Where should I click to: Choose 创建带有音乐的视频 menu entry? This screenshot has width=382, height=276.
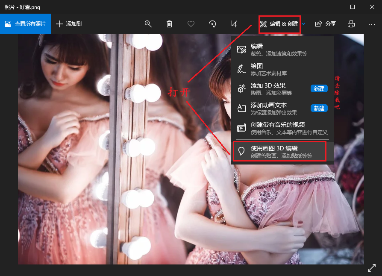[282, 128]
